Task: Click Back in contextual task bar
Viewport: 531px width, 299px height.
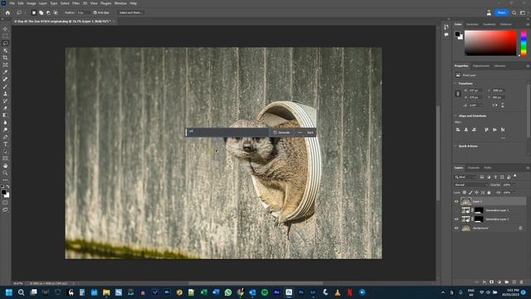Action: pyautogui.click(x=310, y=132)
